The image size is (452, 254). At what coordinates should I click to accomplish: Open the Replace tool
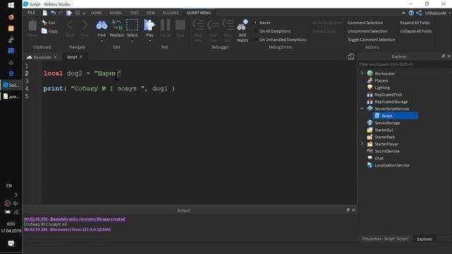117,28
